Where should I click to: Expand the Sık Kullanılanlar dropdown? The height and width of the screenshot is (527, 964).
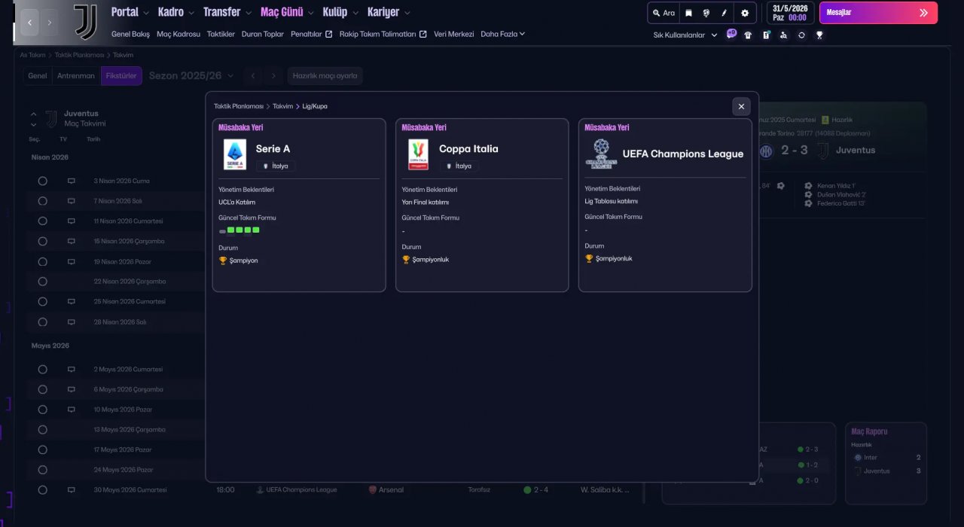pyautogui.click(x=685, y=35)
